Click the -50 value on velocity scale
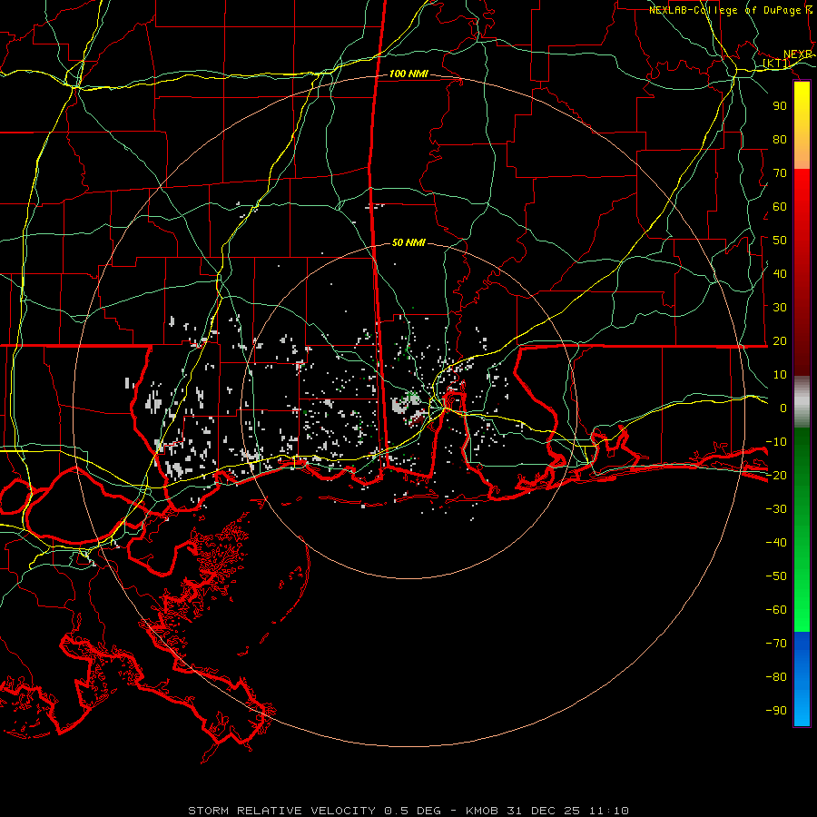Viewport: 817px width, 817px height. point(776,576)
